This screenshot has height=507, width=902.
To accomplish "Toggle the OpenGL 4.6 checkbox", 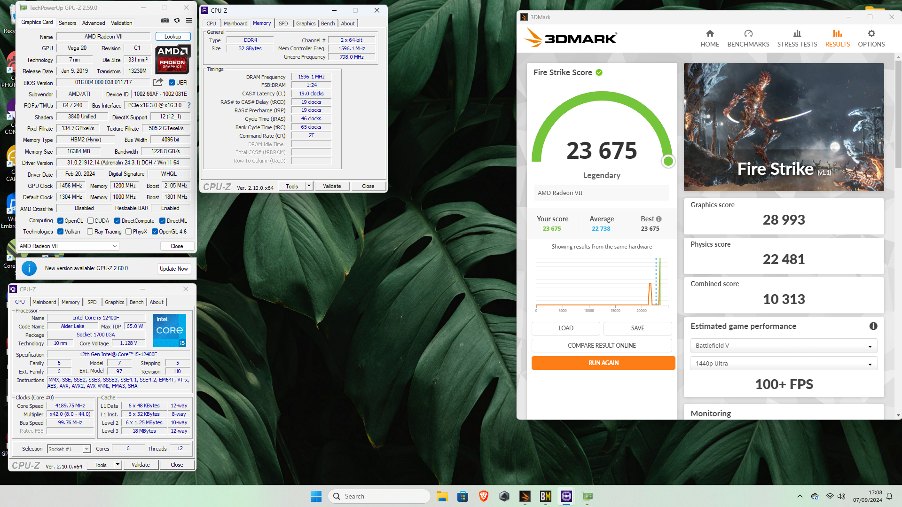I will [x=155, y=232].
